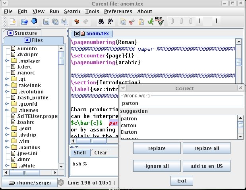Click the file tree vertical scrollbar thumb
Screen dimensions: 246x190
[x=61, y=58]
